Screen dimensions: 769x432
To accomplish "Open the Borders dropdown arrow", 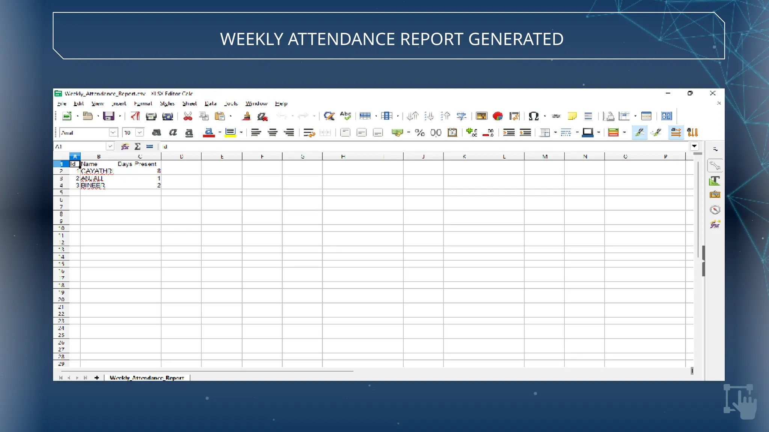I will pyautogui.click(x=555, y=133).
